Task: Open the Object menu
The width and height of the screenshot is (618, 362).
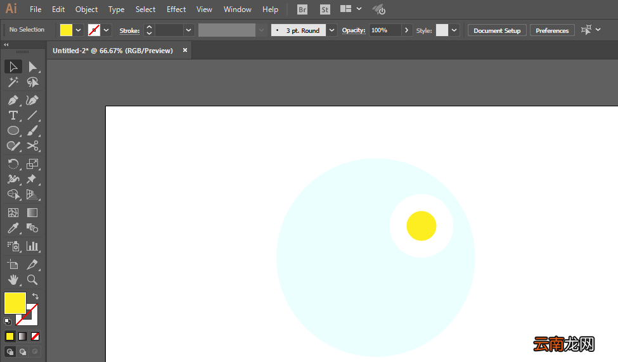Action: 87,9
